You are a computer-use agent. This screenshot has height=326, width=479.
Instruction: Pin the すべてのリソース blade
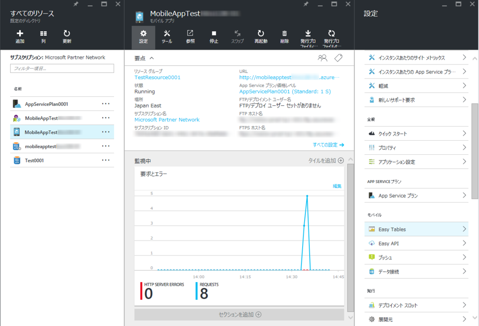76,4
